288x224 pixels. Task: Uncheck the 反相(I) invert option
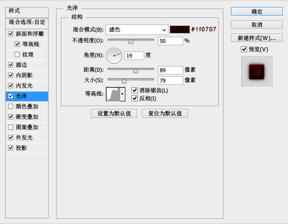click(135, 98)
